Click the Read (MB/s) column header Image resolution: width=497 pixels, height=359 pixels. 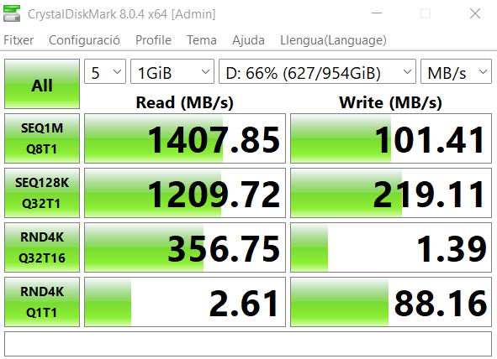pyautogui.click(x=185, y=102)
